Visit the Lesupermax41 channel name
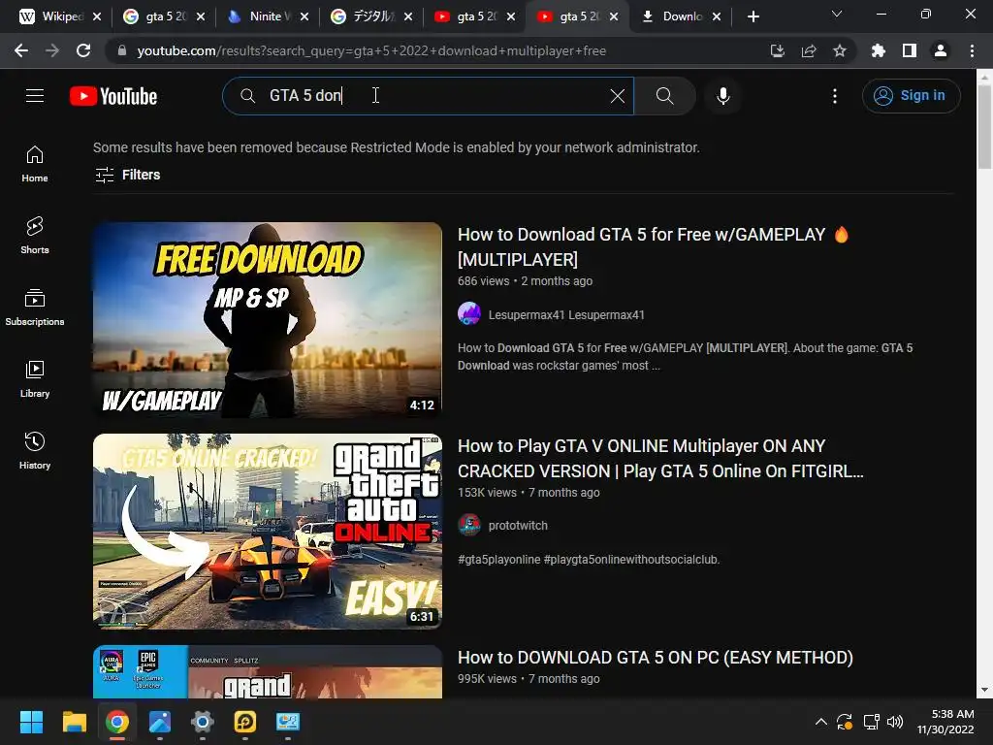Image resolution: width=993 pixels, height=745 pixels. pyautogui.click(x=566, y=315)
